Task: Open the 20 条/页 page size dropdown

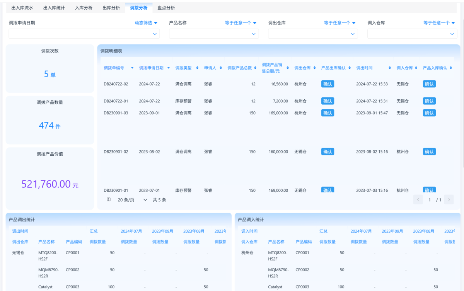Action: [132, 200]
